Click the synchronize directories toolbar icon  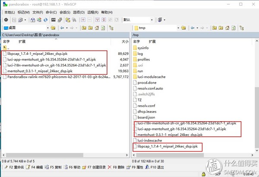click(x=39, y=20)
